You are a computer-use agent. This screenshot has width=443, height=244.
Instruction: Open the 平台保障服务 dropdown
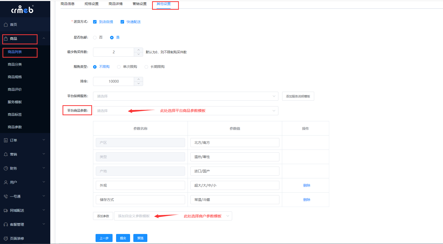click(185, 96)
